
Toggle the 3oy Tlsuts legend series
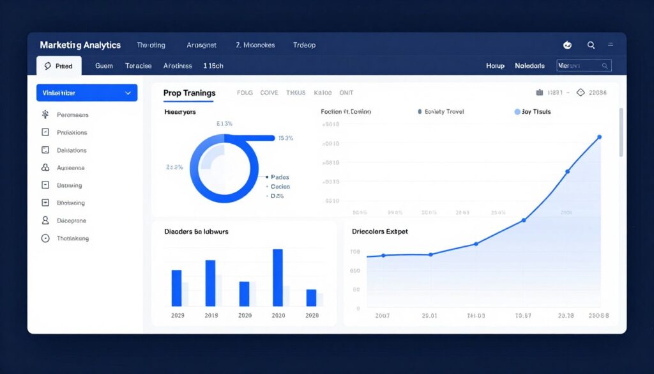[x=533, y=112]
